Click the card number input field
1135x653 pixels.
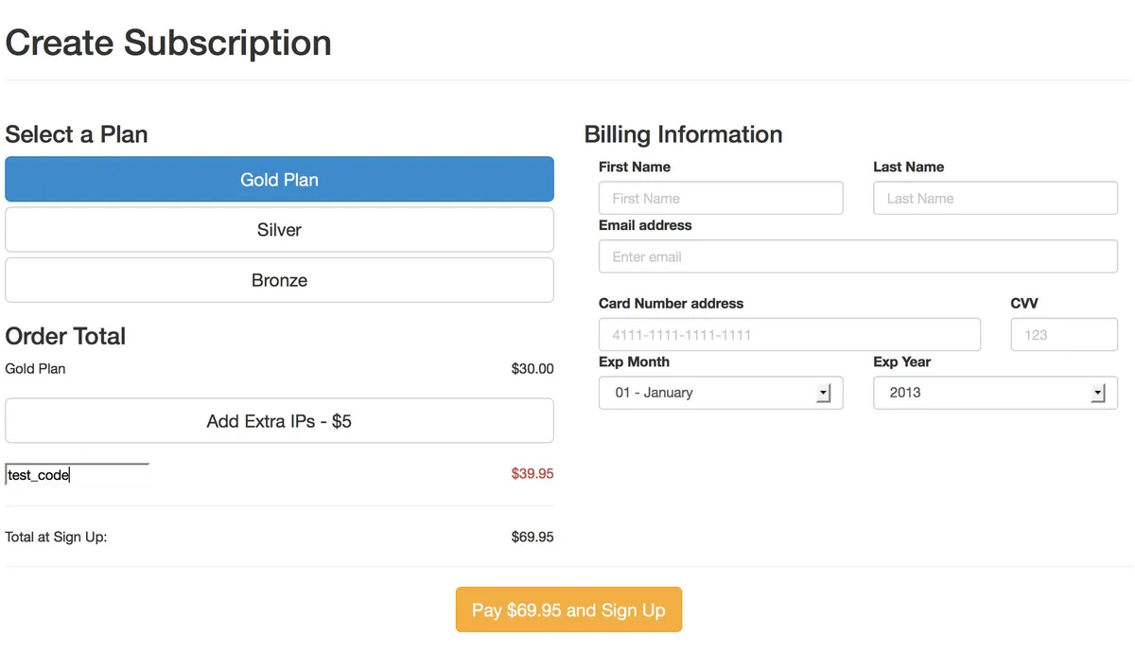[x=790, y=335]
